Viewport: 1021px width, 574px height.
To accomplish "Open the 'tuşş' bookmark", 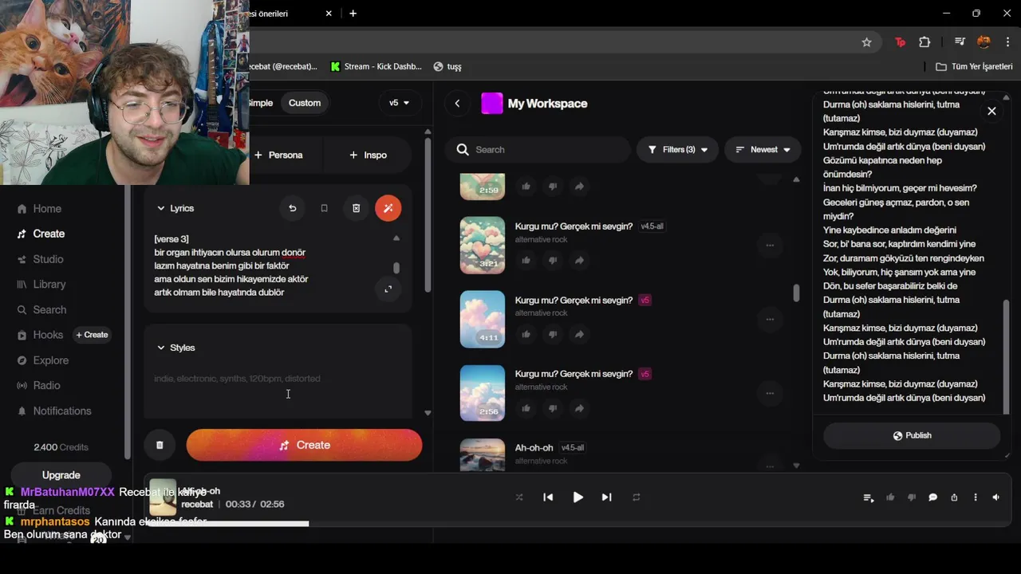I will (447, 67).
